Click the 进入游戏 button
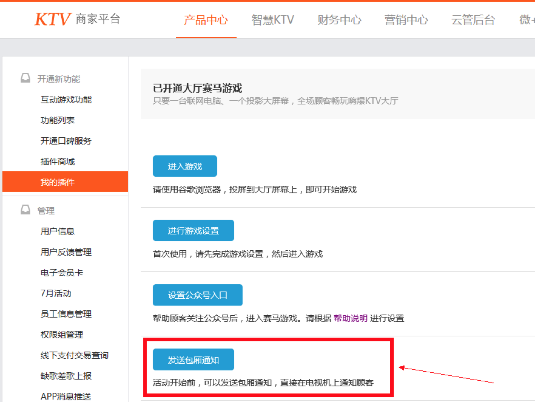This screenshot has height=402, width=535. coord(185,166)
